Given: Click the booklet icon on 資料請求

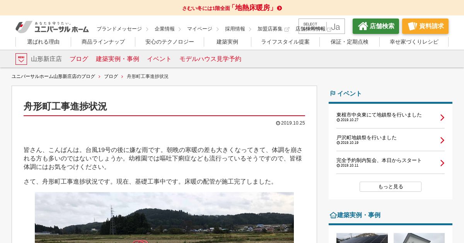Looking at the screenshot, I should (x=412, y=26).
